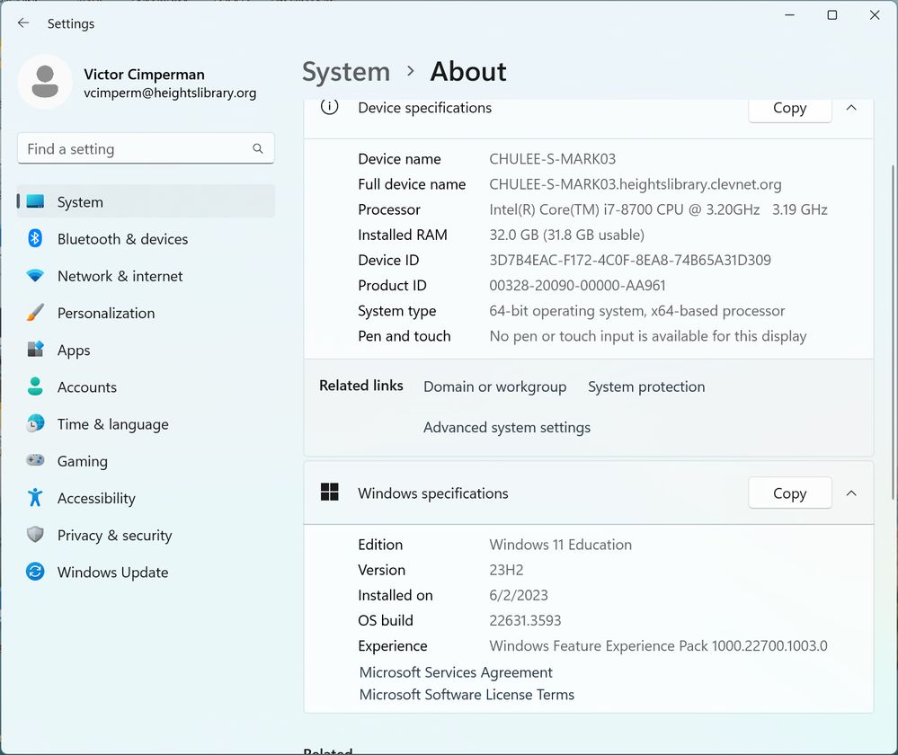This screenshot has height=755, width=898.
Task: Open Bluetooth & devices settings
Action: (122, 239)
